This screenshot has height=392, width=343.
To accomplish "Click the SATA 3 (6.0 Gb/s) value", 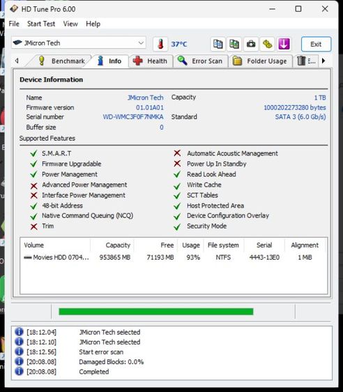I will tap(300, 116).
